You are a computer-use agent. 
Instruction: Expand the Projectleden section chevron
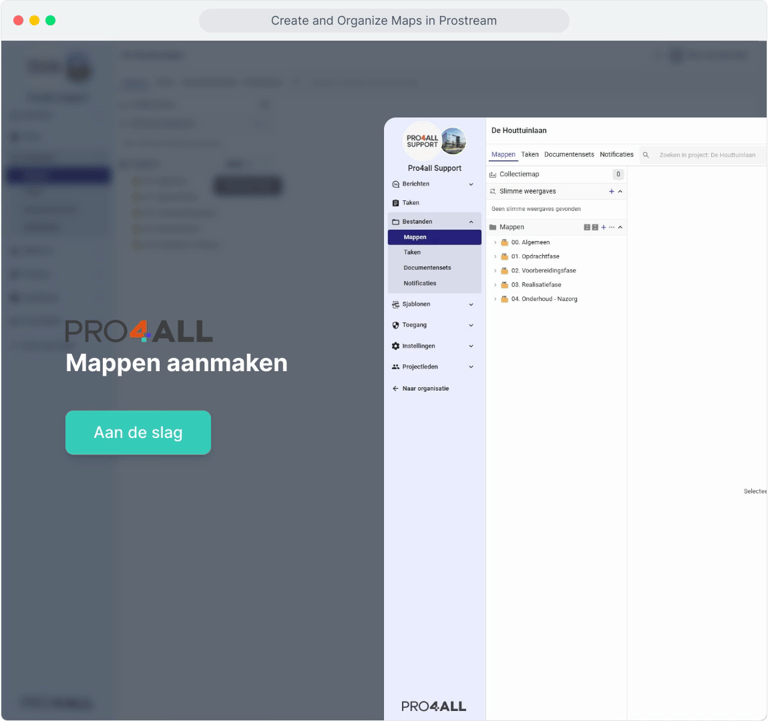[471, 367]
